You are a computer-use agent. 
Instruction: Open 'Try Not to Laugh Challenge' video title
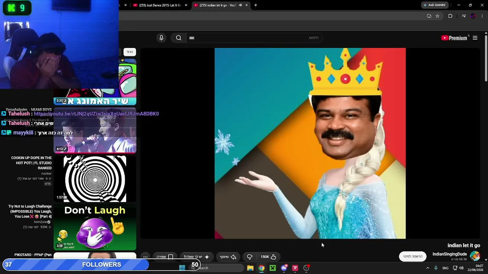click(30, 211)
